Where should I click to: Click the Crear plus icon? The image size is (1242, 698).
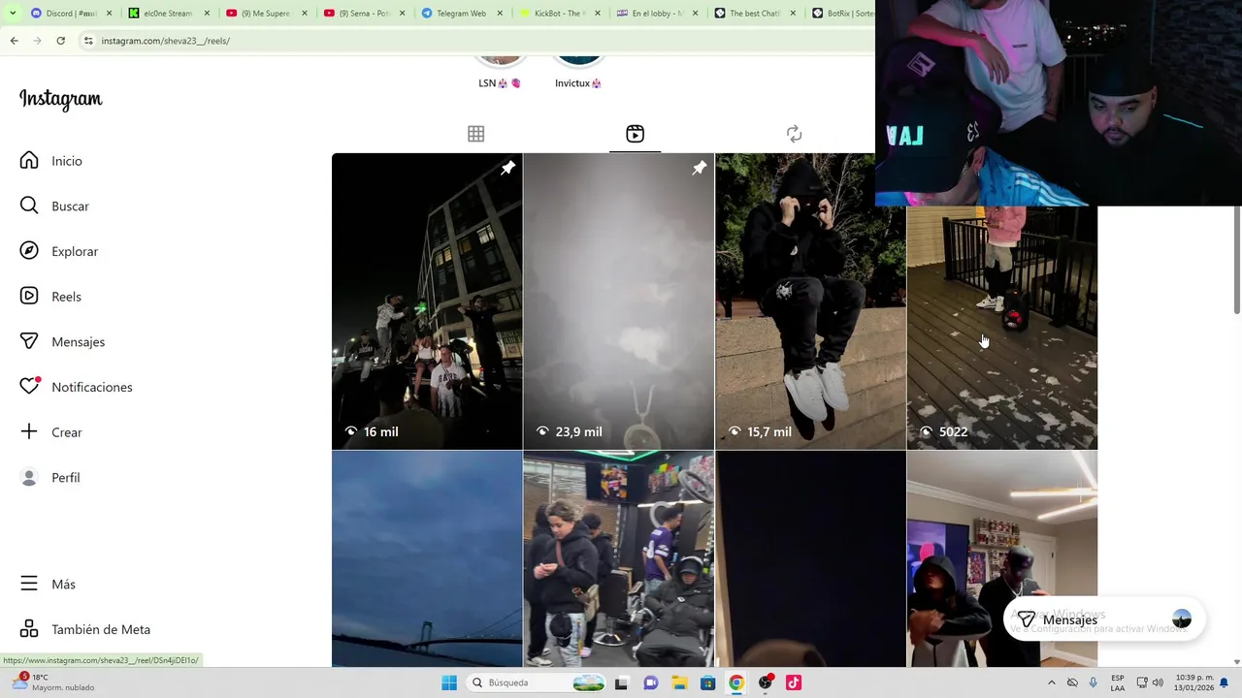click(x=29, y=431)
